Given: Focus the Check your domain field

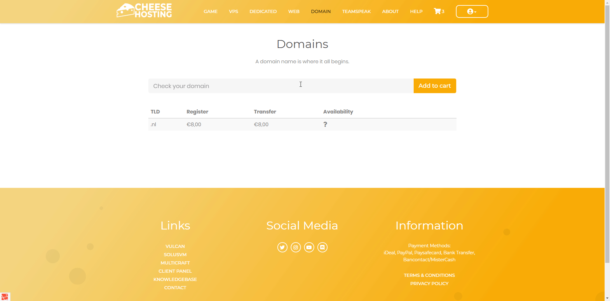Looking at the screenshot, I should tap(281, 86).
